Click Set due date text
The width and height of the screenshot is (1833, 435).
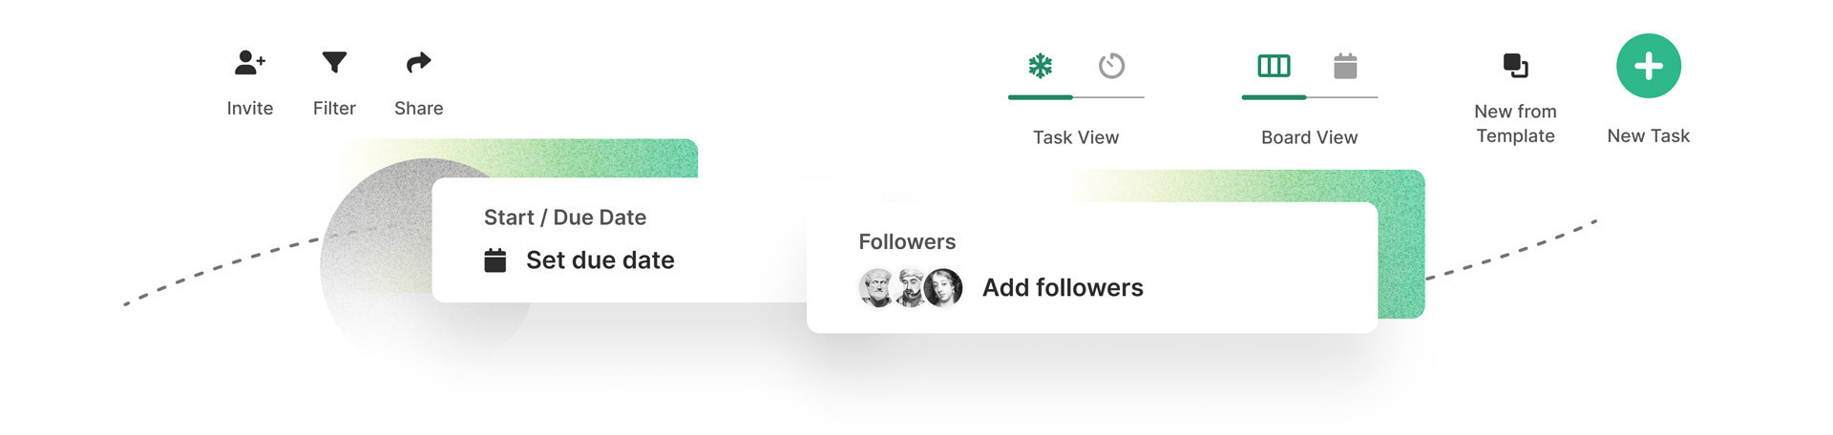(x=600, y=260)
